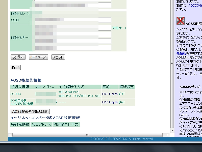This screenshot has width=202, height=152.
Task: Click the SSID row label
Action: pos(15,20)
